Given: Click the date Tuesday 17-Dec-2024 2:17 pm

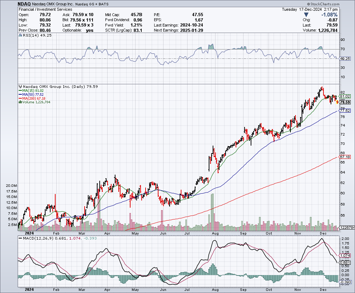Looking at the screenshot, I should tap(310, 10).
